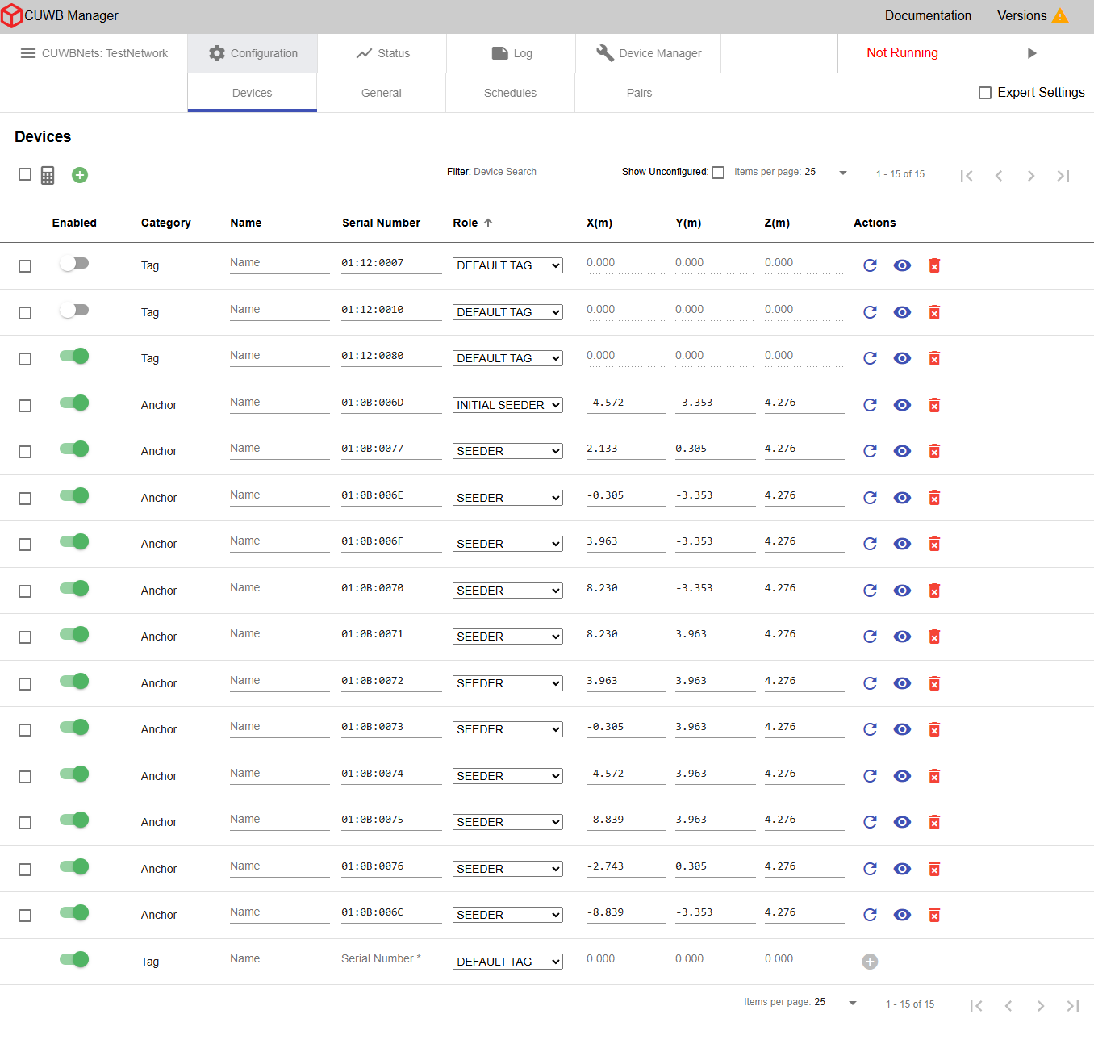
Task: Click inside the Device Search filter field
Action: (545, 171)
